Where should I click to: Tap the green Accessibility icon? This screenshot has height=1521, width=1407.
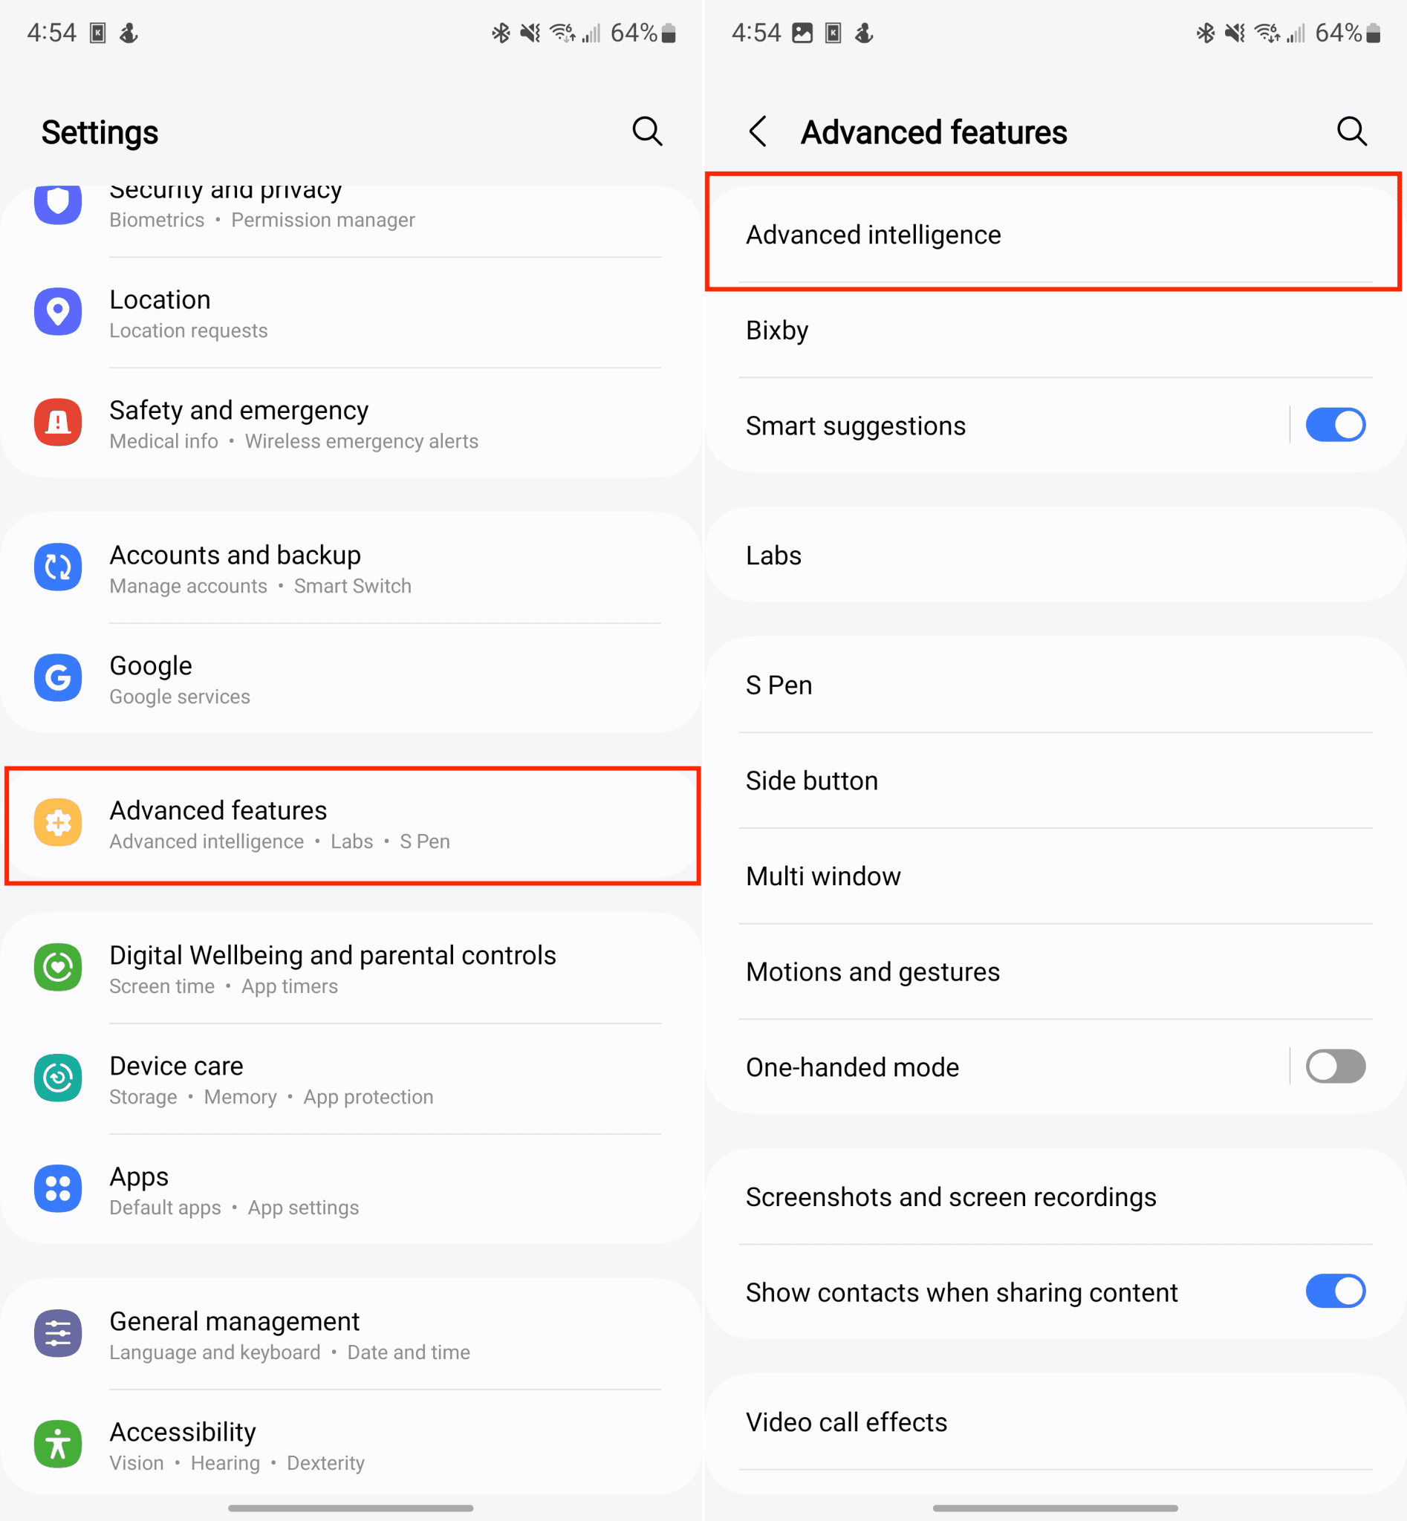coord(58,1443)
